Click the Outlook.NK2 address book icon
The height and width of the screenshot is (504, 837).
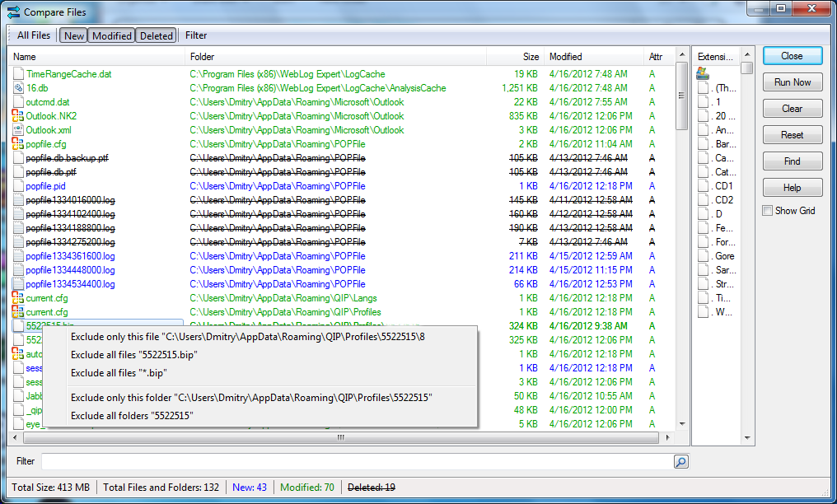[x=18, y=115]
